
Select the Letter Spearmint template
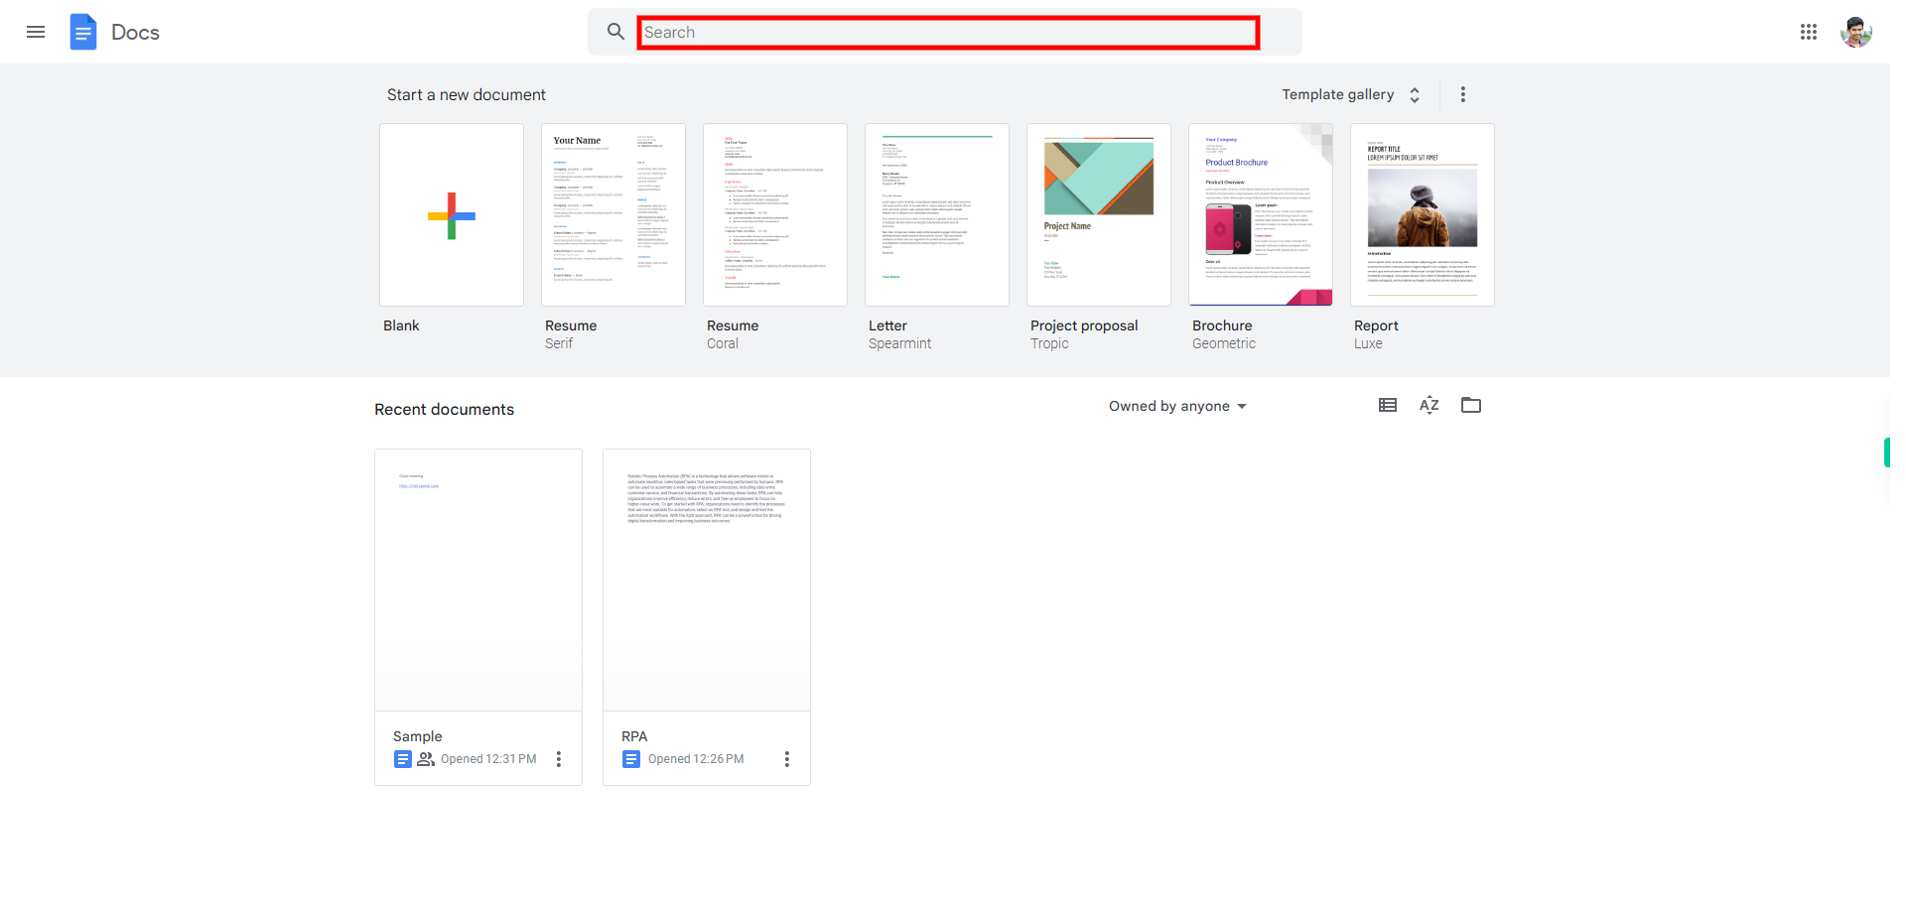[x=937, y=215]
